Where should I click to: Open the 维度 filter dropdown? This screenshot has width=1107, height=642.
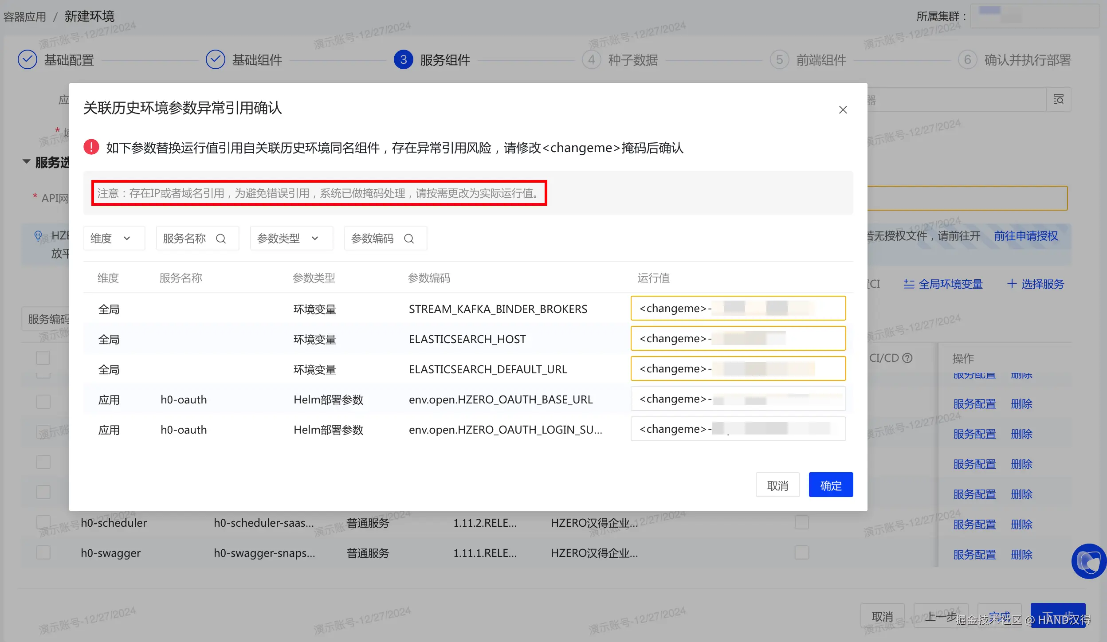point(114,239)
